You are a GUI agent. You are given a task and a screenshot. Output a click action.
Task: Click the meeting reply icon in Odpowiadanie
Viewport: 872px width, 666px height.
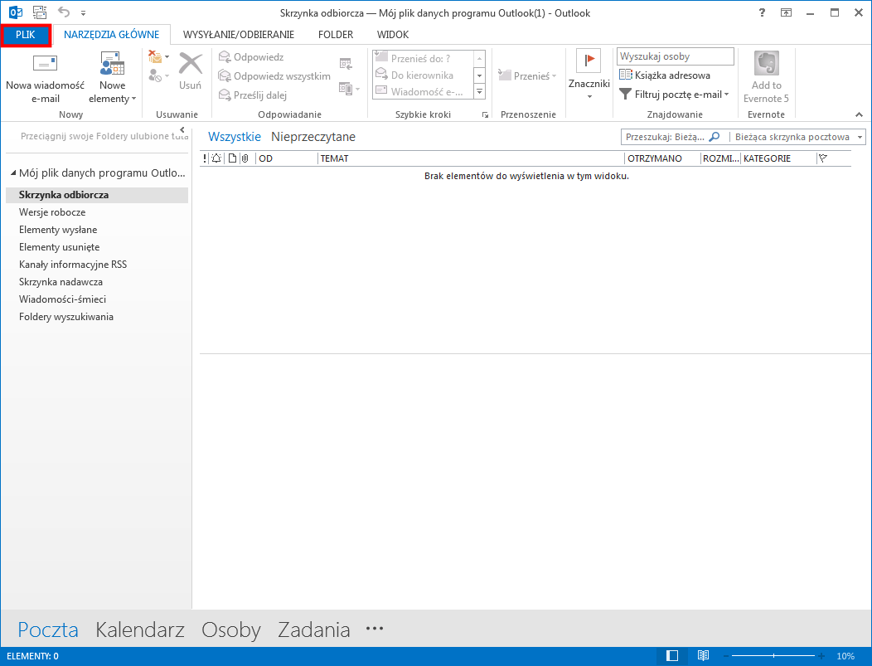pyautogui.click(x=346, y=63)
